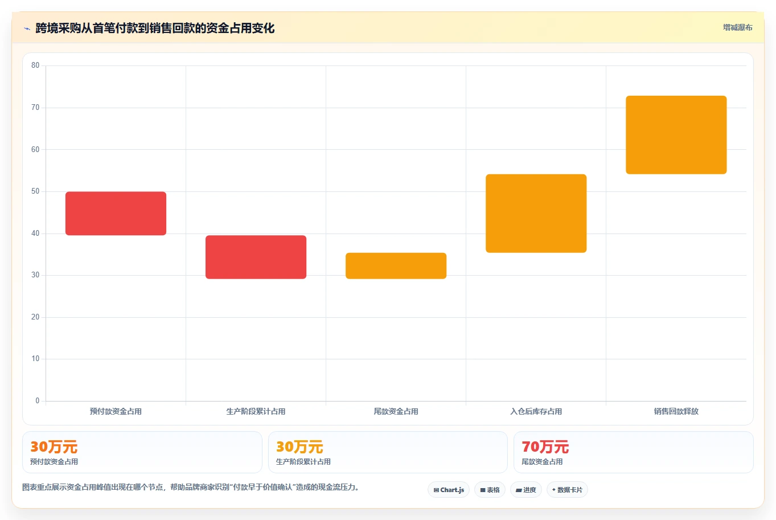This screenshot has height=520, width=776.
Task: Click the 增减瀑布 label in the header
Action: point(737,27)
